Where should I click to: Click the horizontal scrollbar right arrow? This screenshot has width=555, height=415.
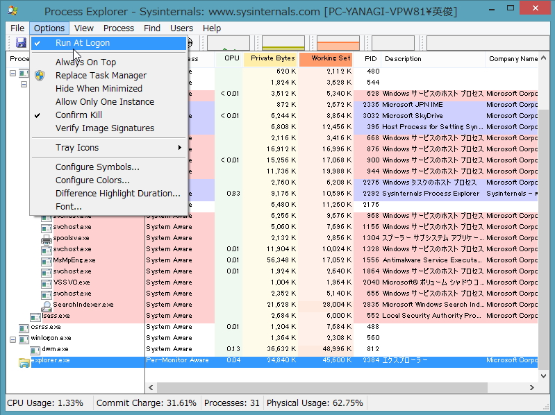(532, 387)
